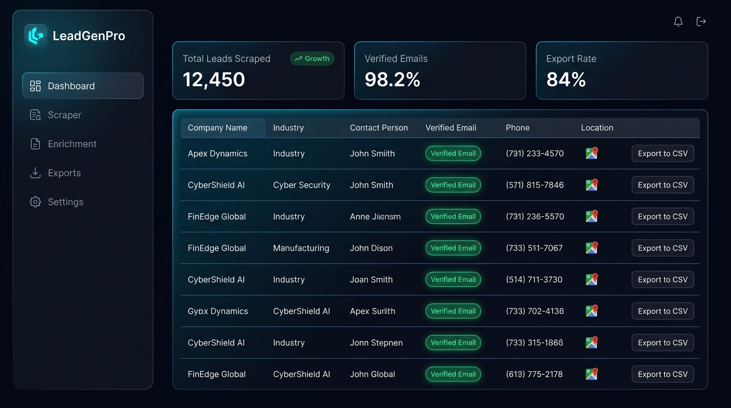The height and width of the screenshot is (408, 731).
Task: Click the contact name Joan Smith
Action: (371, 279)
